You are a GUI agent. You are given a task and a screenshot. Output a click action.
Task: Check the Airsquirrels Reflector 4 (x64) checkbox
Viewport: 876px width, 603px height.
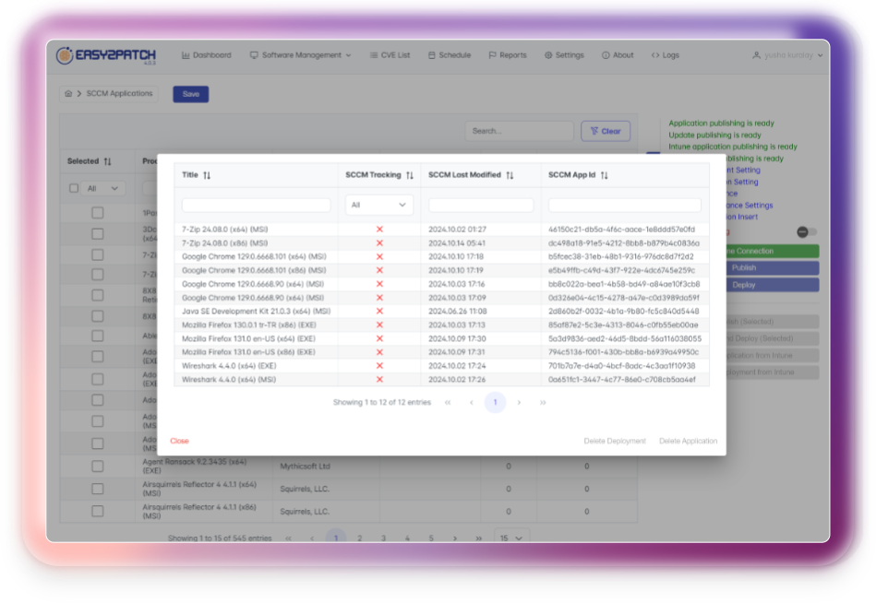(x=98, y=489)
